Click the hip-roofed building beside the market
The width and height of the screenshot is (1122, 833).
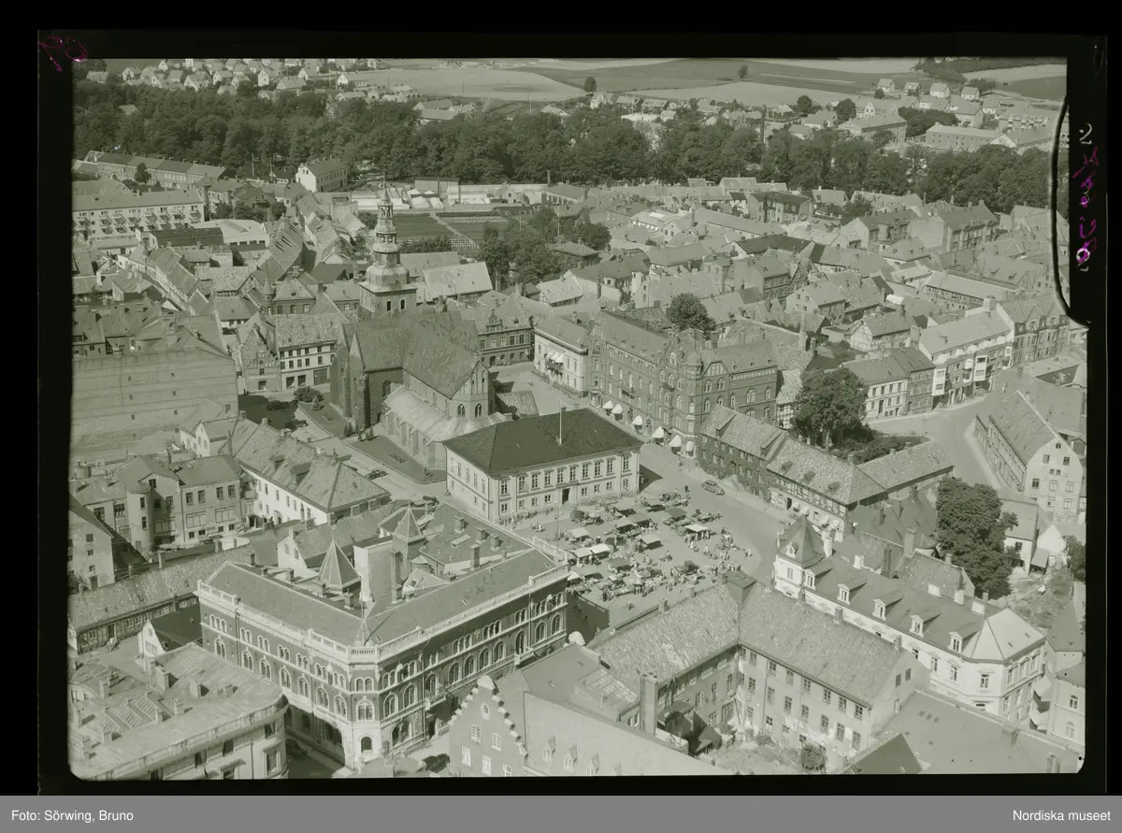(x=542, y=463)
